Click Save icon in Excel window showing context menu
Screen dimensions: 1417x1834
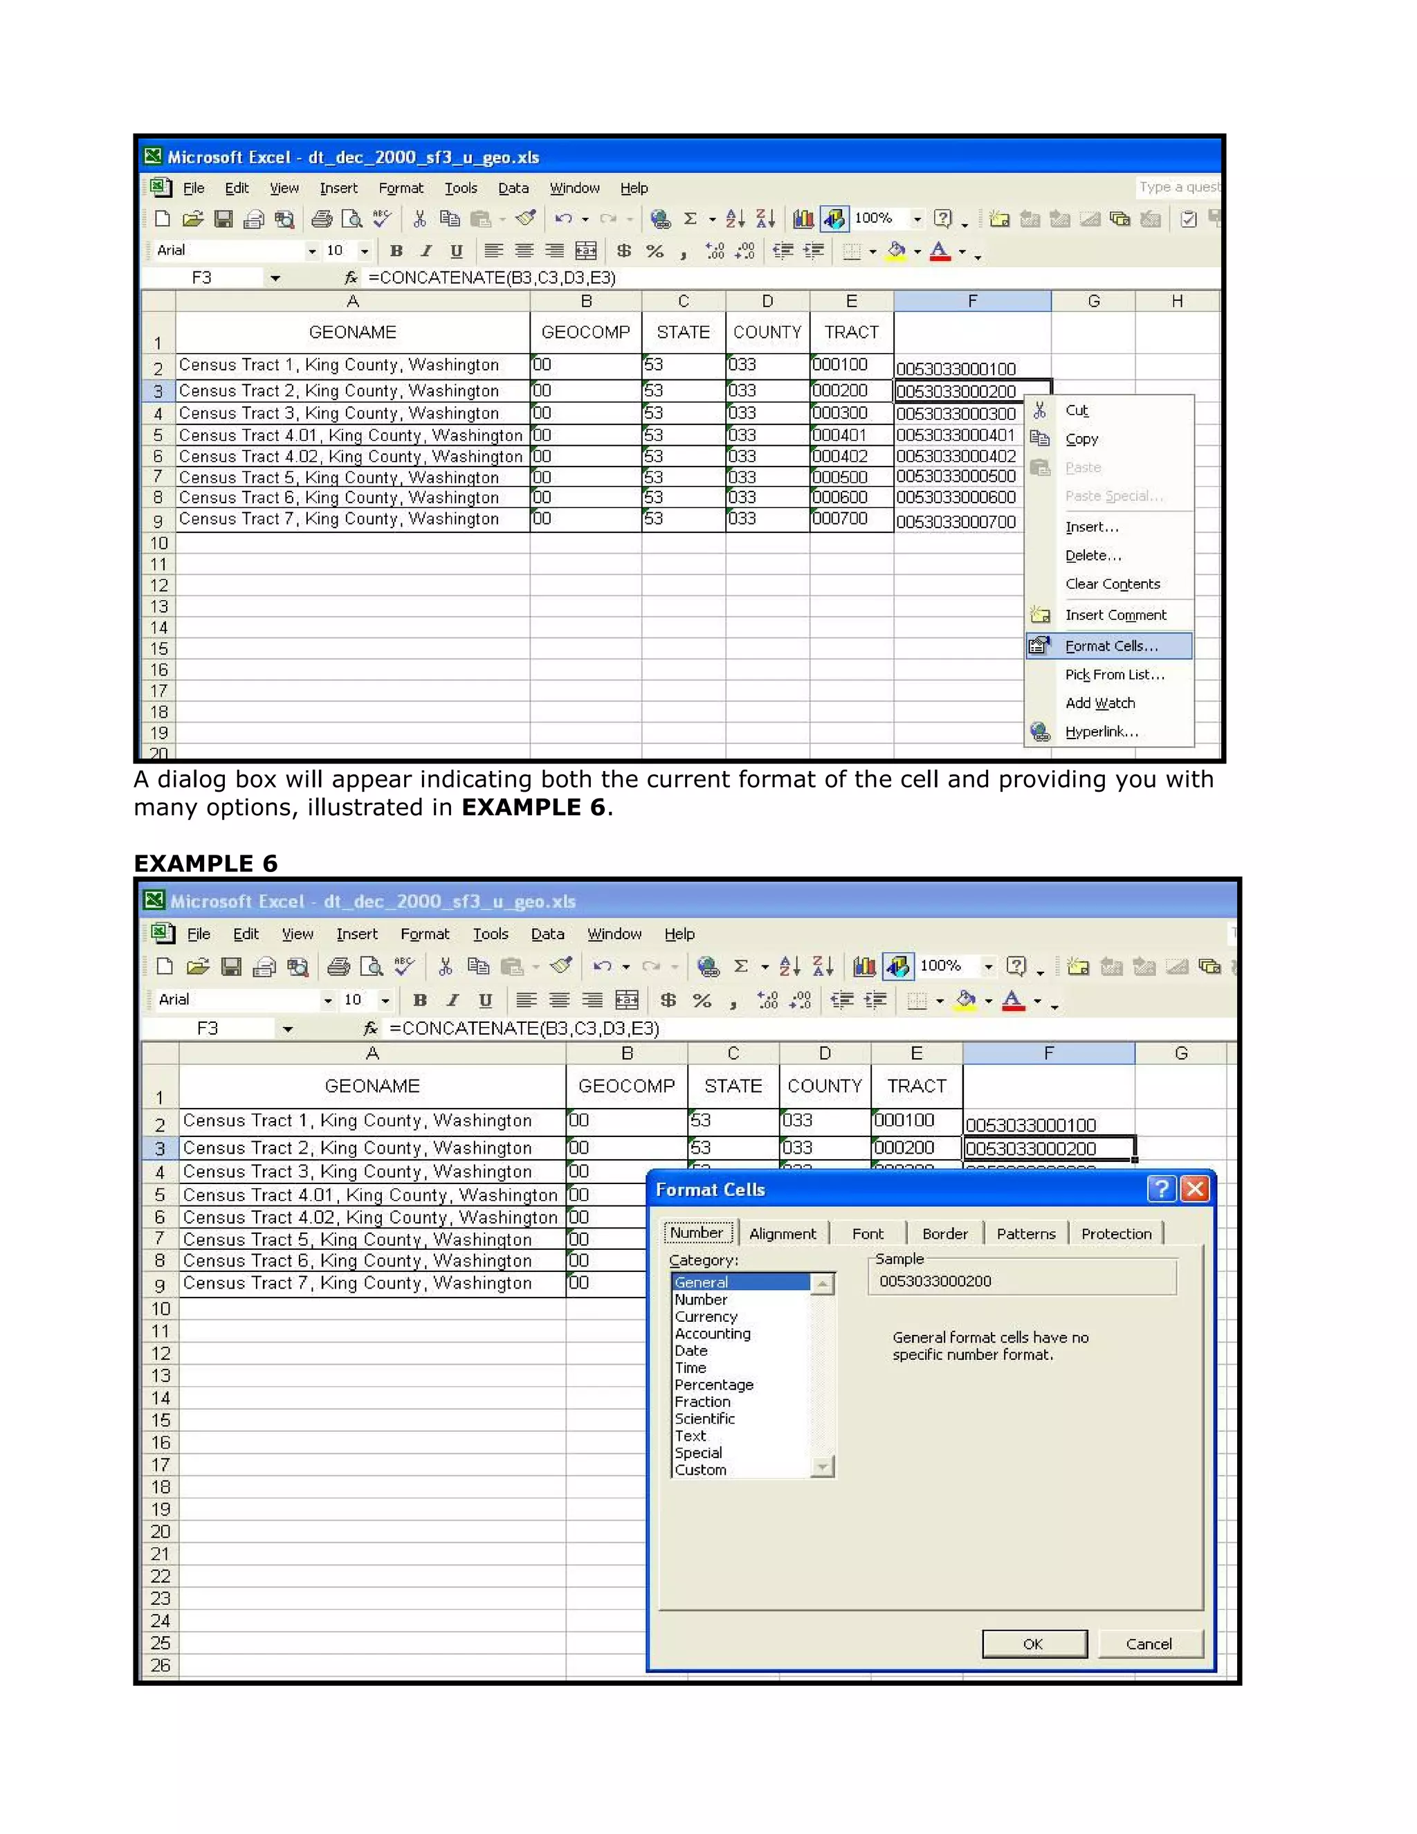[223, 219]
